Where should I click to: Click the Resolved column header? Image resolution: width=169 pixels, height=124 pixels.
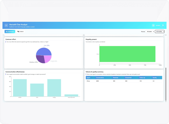115,78
